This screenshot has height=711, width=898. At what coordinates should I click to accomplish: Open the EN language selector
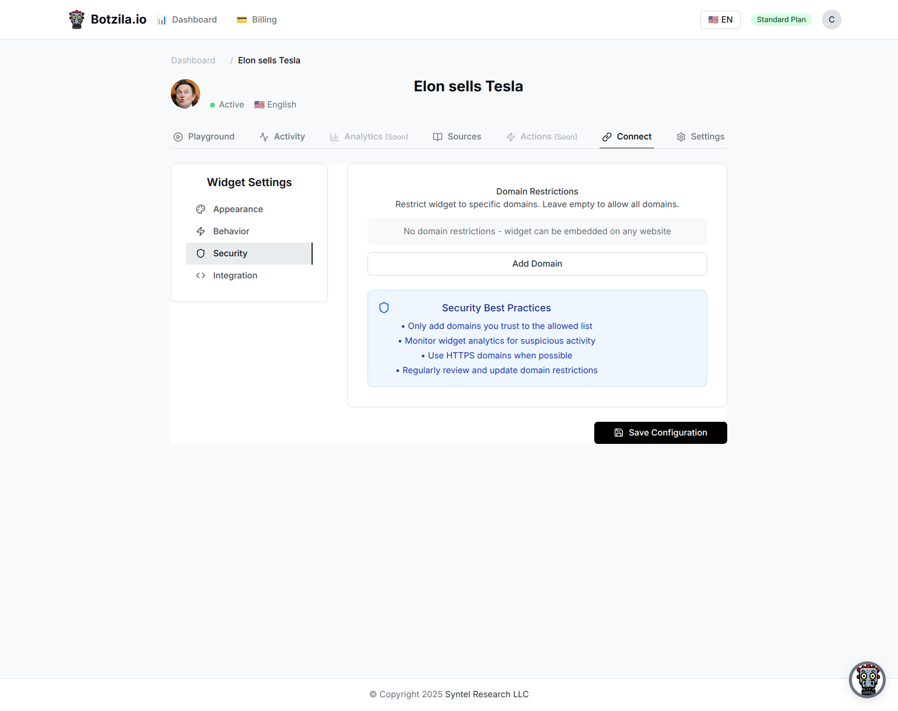720,20
